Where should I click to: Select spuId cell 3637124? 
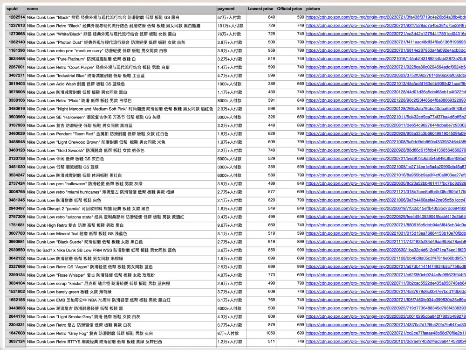coord(15,342)
